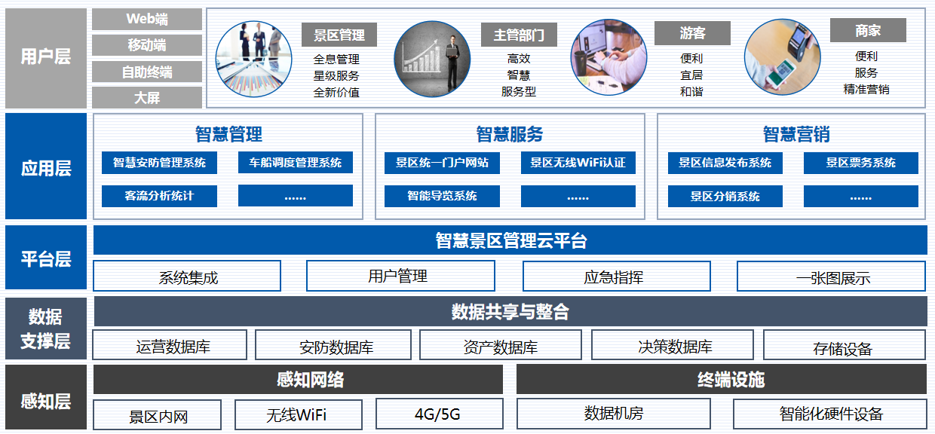The image size is (935, 434).
Task: Click the 高效 text under 主管部门
Action: click(x=519, y=58)
